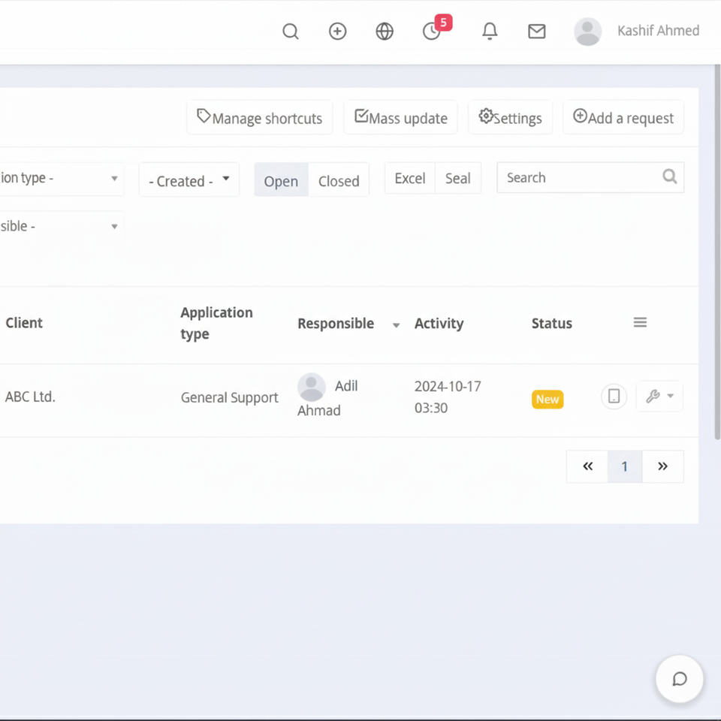Open the clock icon with 5 badge
This screenshot has width=721, height=721.
pos(432,32)
